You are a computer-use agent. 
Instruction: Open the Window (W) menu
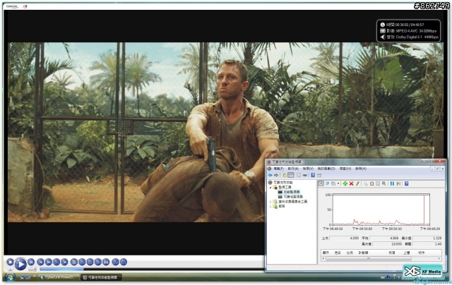coord(345,169)
